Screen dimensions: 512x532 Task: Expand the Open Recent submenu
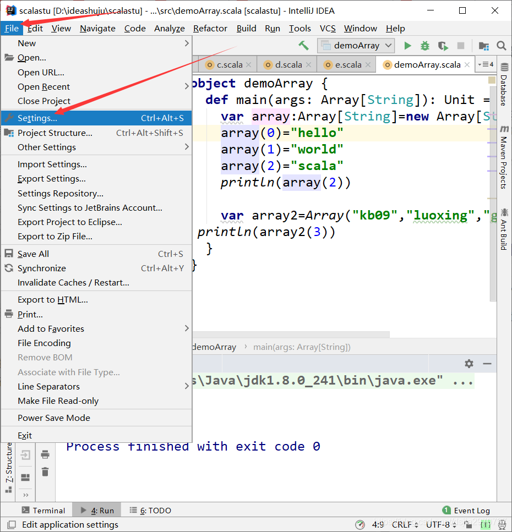[x=96, y=86]
